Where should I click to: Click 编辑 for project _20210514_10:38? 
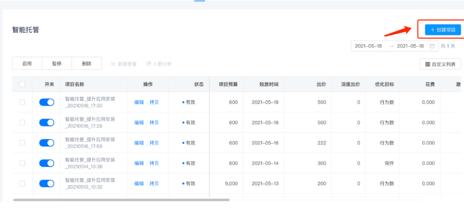139,164
